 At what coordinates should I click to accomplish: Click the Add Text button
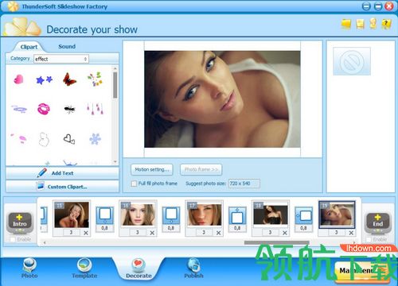click(x=62, y=173)
